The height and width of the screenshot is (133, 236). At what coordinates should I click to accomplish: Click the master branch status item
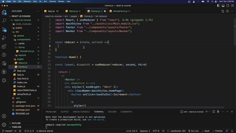pos(7,131)
